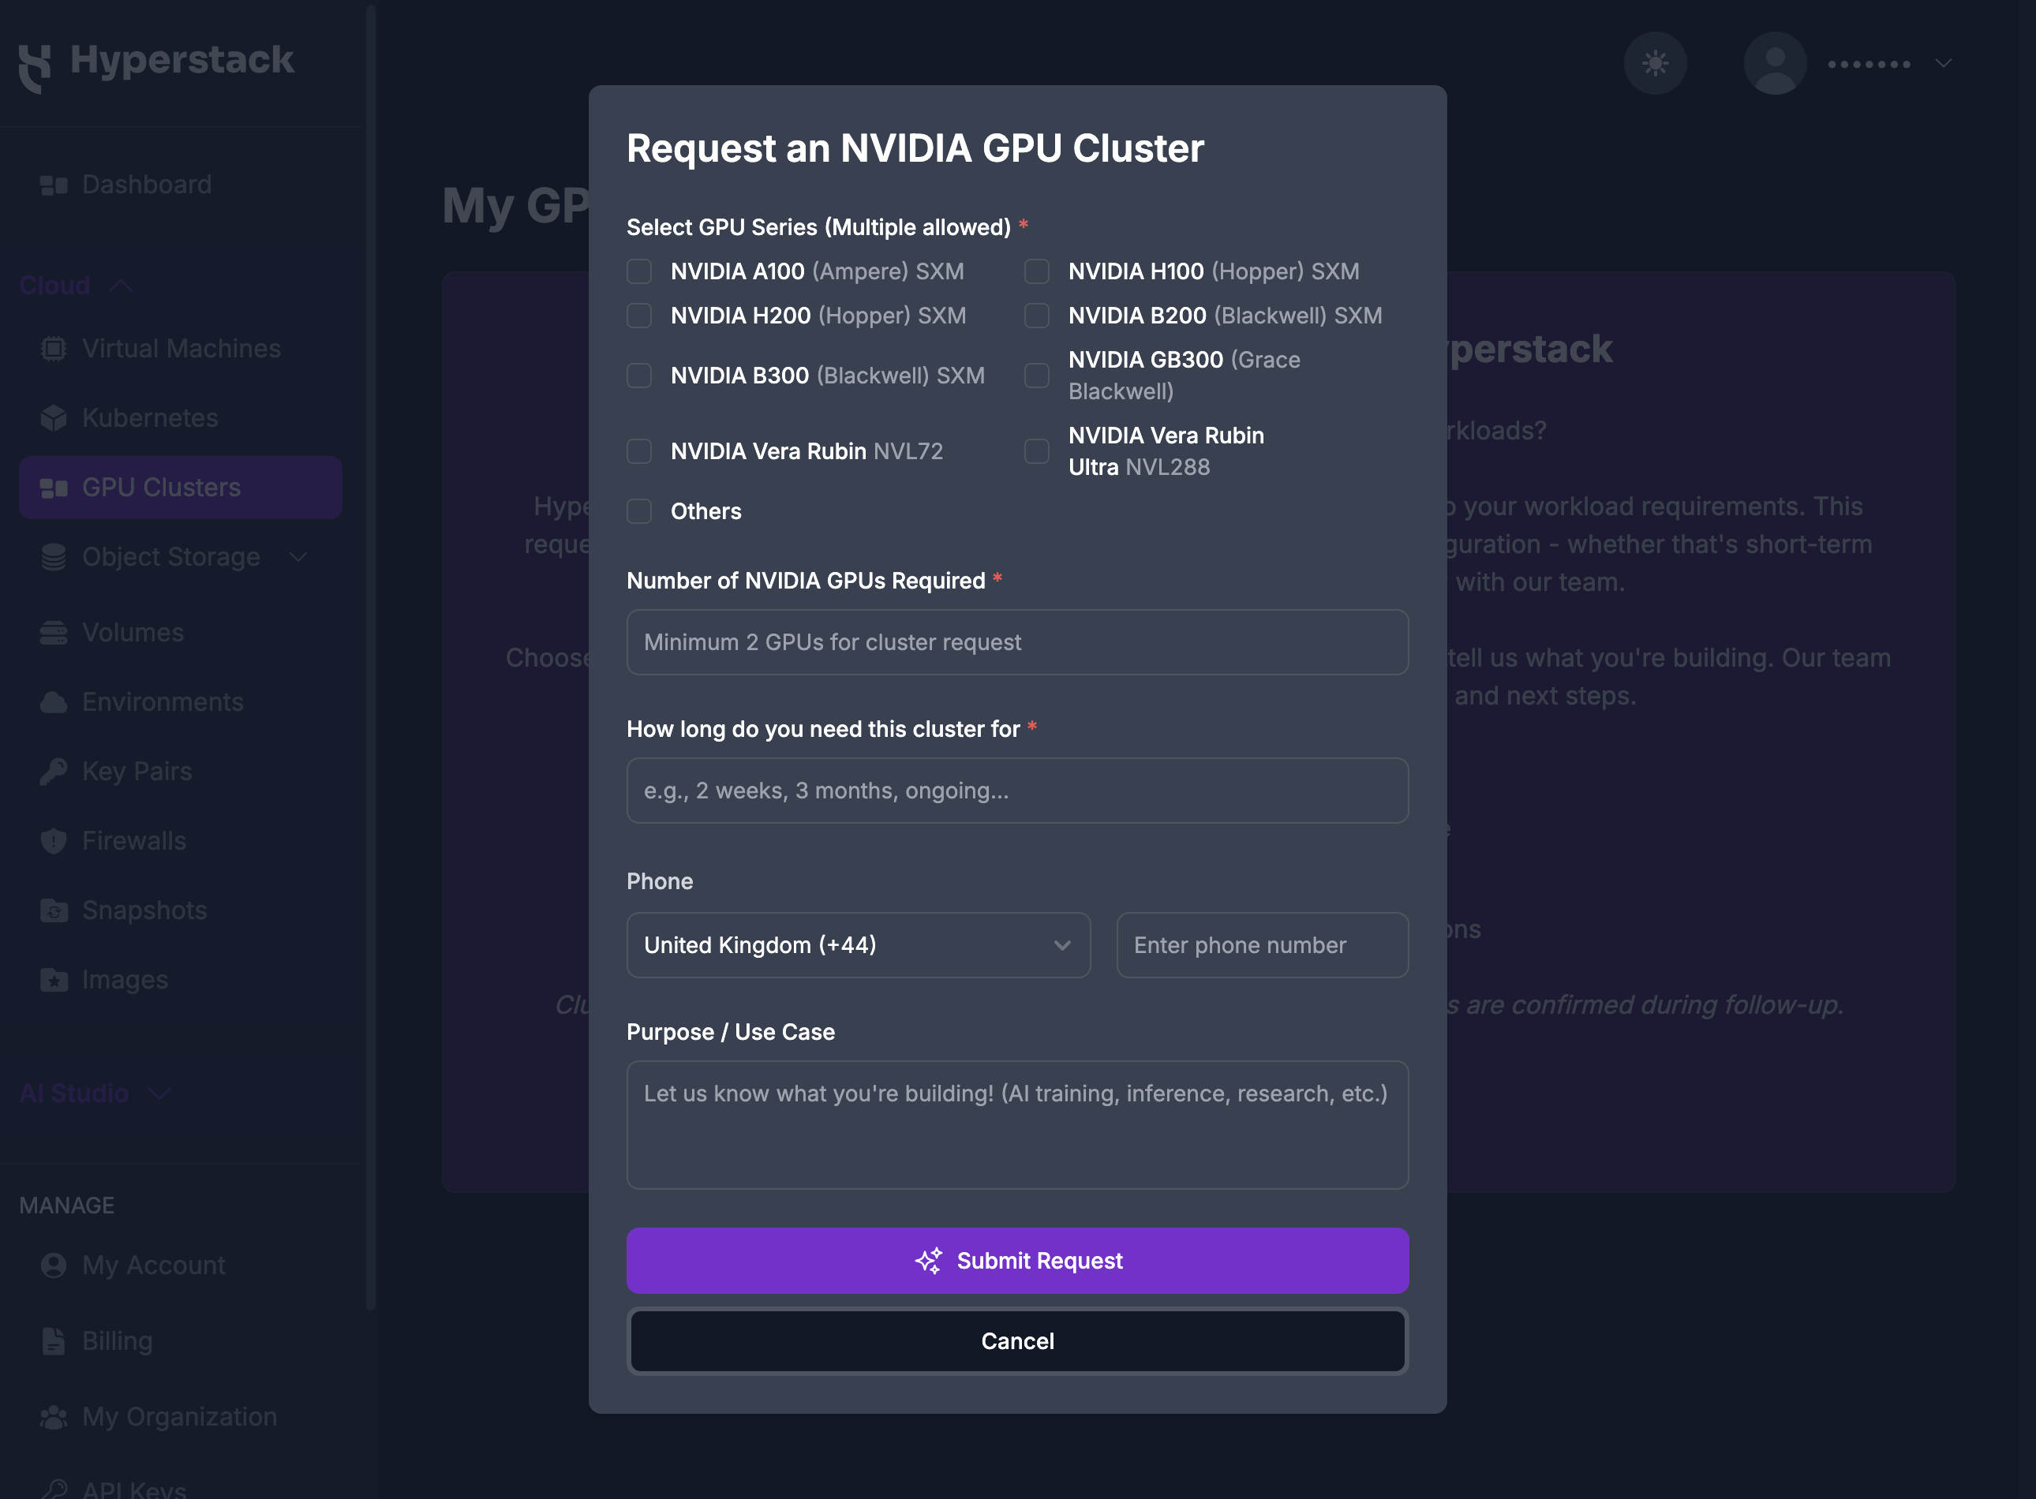Open Volumes in the sidebar
The height and width of the screenshot is (1499, 2036).
[180, 633]
